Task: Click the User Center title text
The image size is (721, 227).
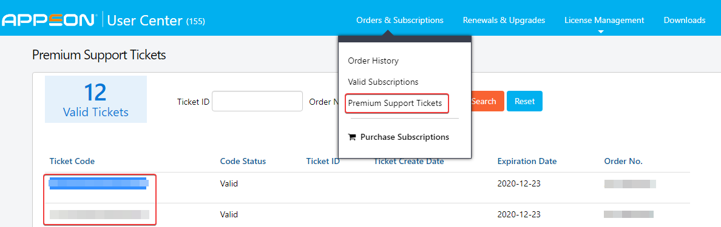Action: click(145, 20)
